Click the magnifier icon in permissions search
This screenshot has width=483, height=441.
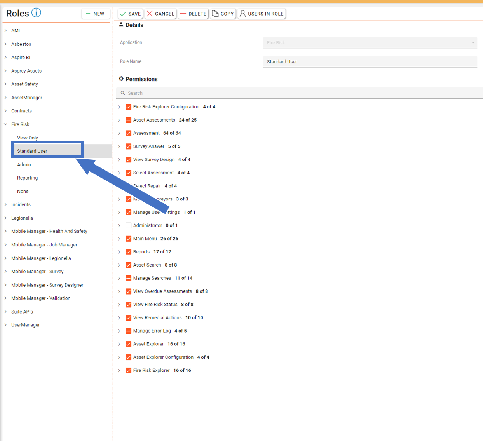tap(123, 93)
